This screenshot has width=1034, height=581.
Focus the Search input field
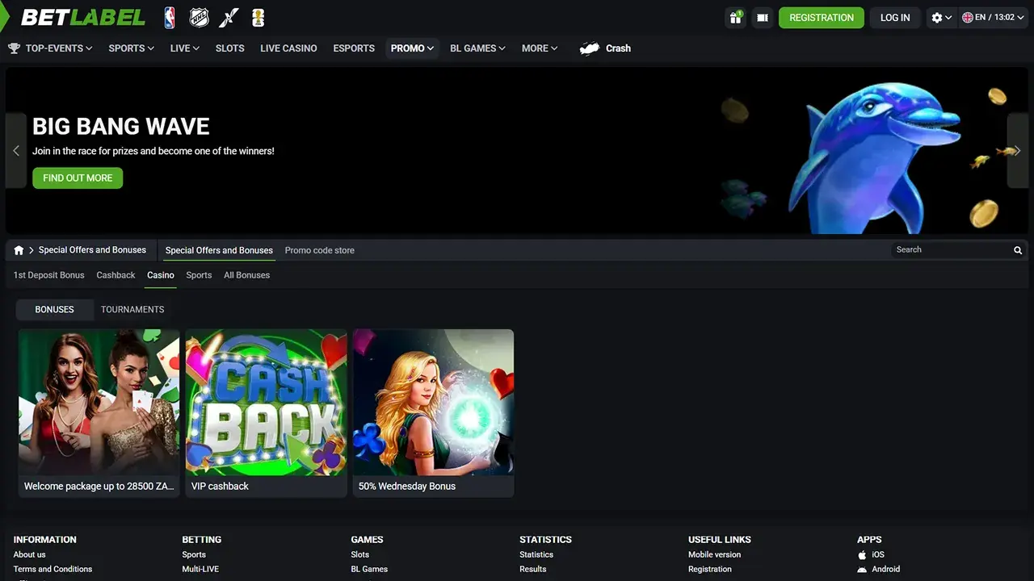[952, 249]
